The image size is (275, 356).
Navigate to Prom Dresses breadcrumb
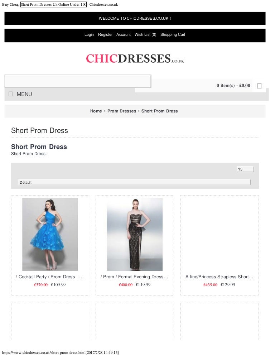click(x=122, y=111)
